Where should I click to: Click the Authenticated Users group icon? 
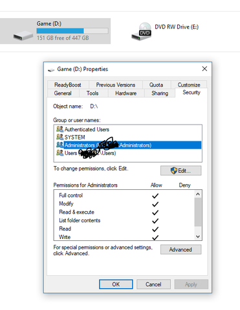[60, 129]
